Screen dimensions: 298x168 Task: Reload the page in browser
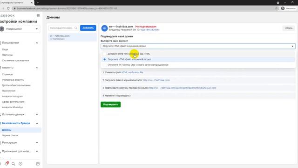point(8,8)
